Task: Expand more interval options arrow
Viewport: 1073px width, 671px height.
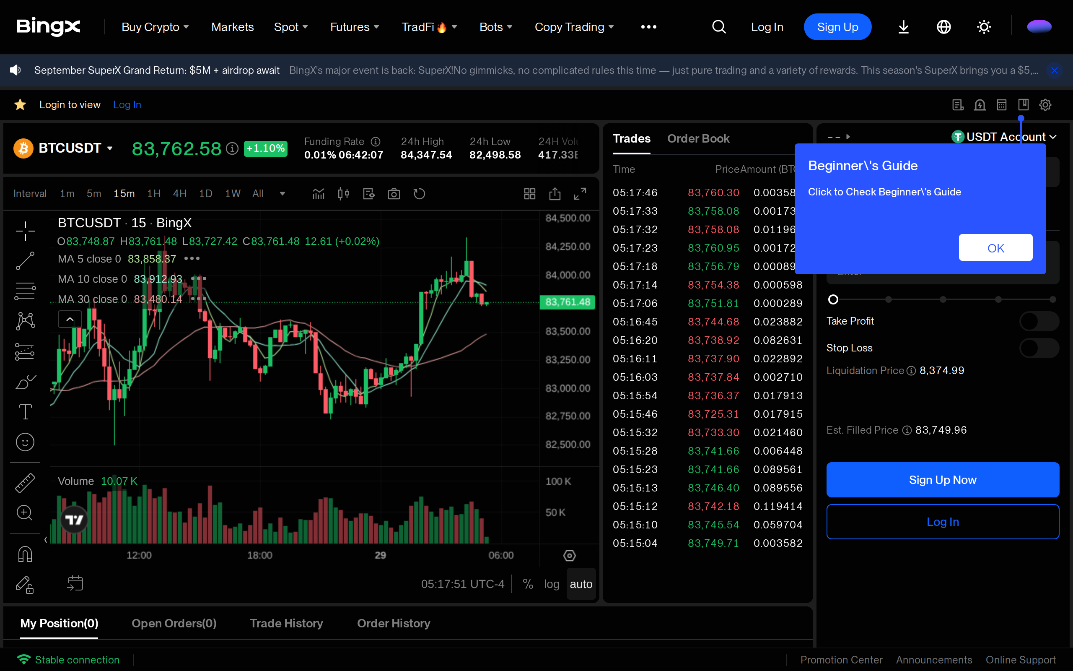Action: click(283, 194)
